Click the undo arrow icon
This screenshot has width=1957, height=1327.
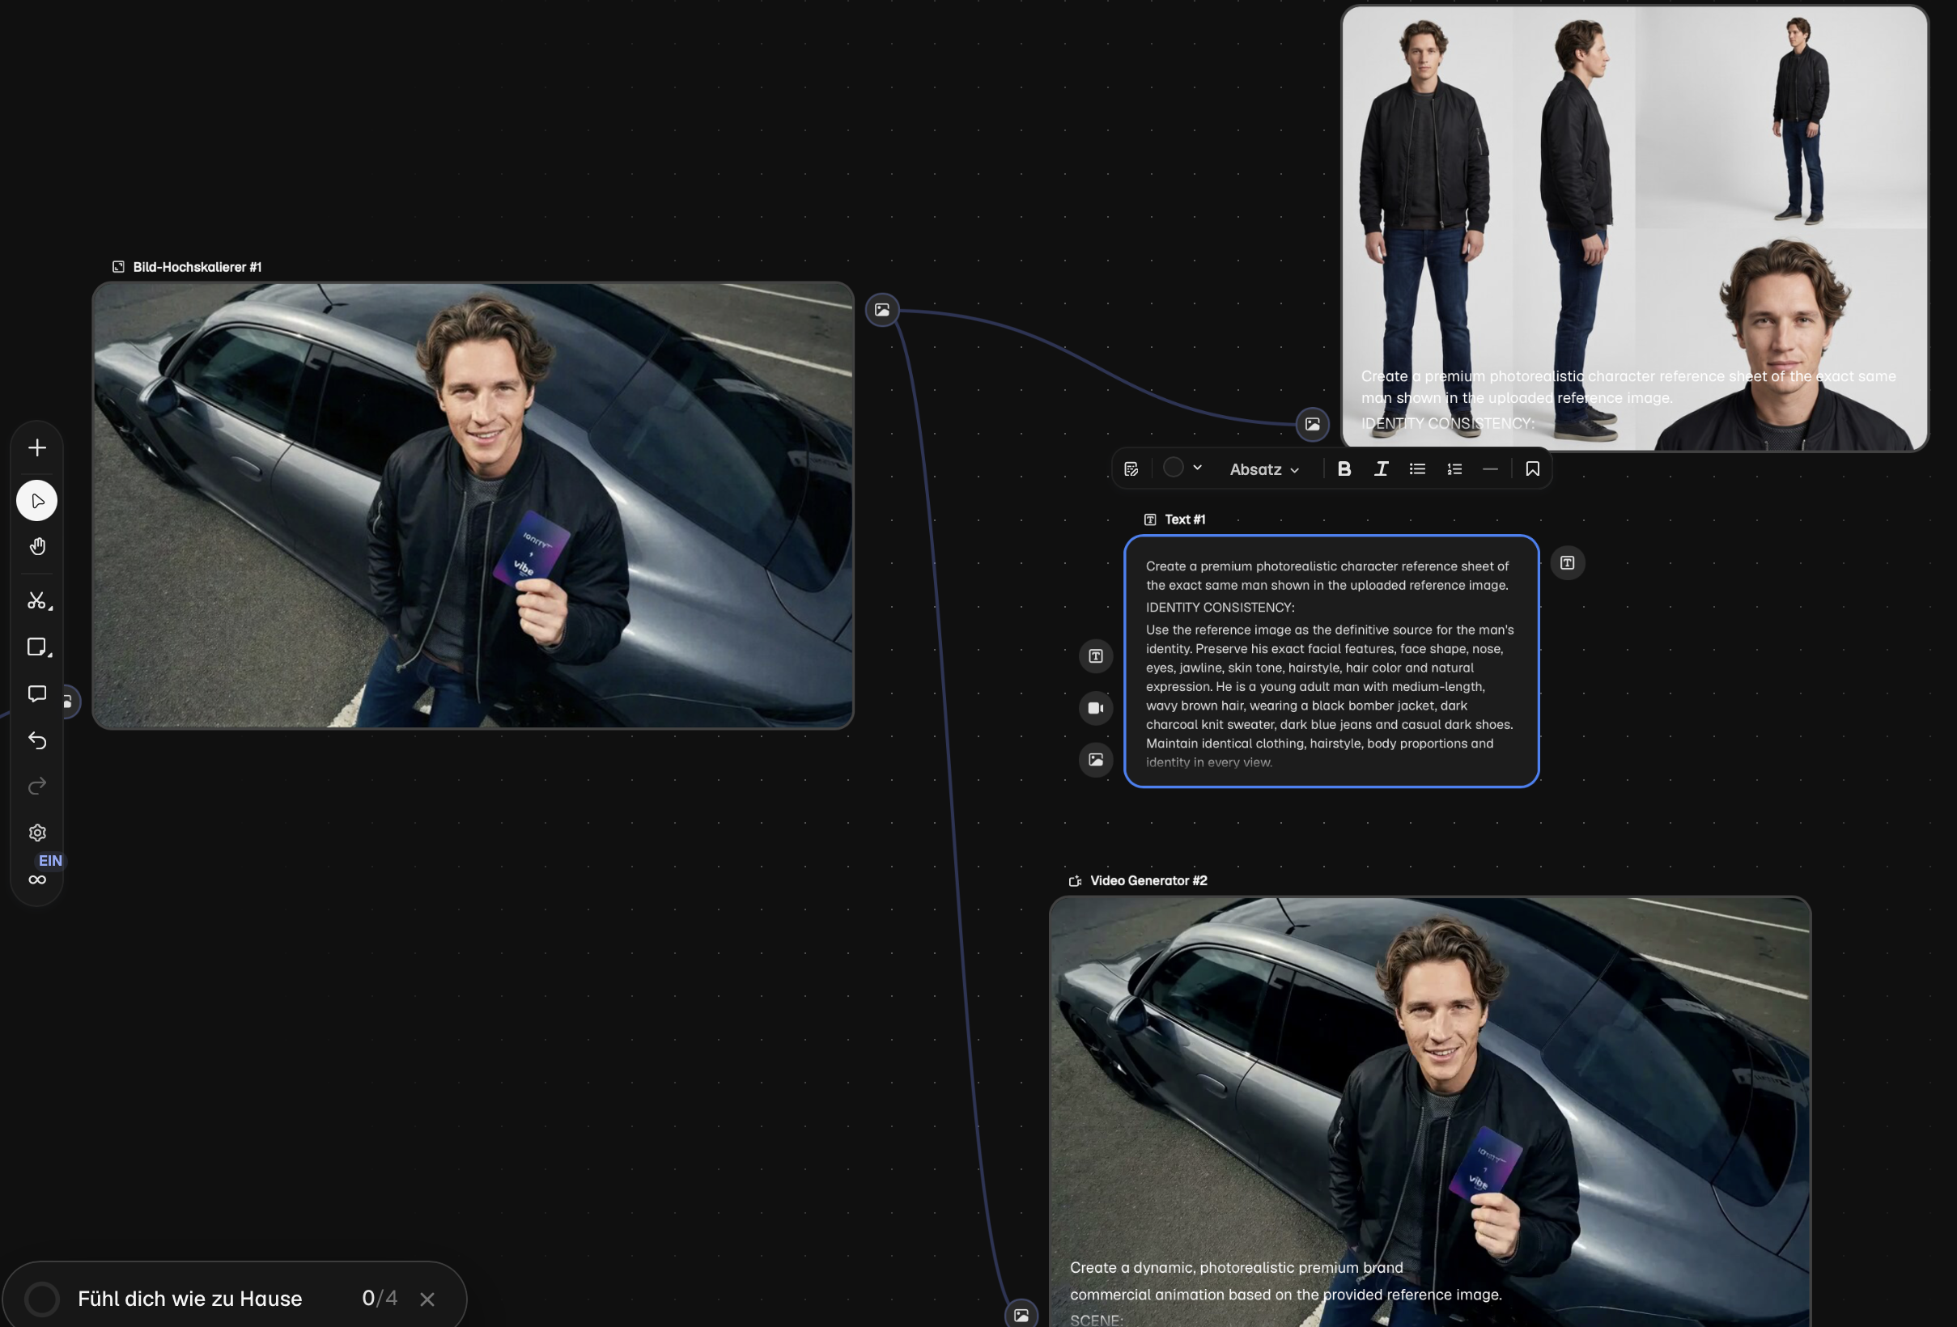37,740
